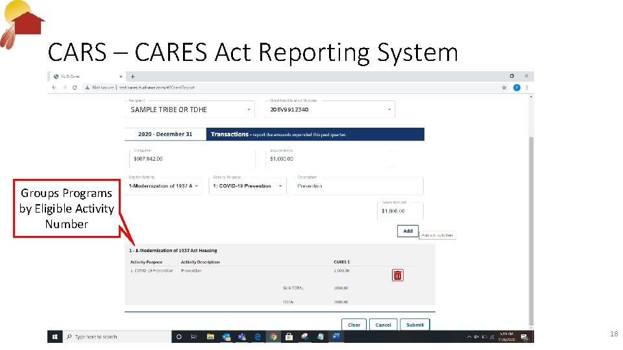Click the Transactions header banner
Screen dimensions: 623x350
pos(315,134)
